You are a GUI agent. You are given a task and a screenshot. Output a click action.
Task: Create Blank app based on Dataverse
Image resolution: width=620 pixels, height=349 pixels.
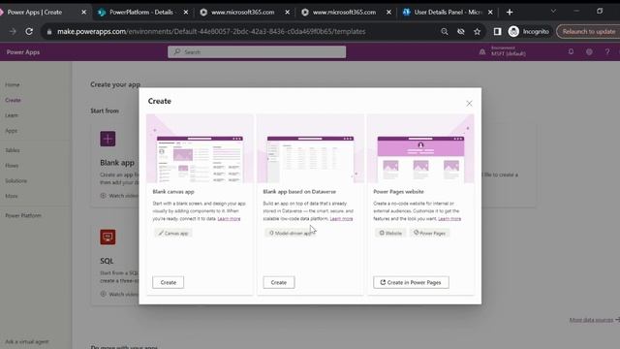279,282
